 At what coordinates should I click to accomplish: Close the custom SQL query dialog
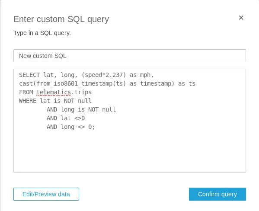tap(241, 18)
